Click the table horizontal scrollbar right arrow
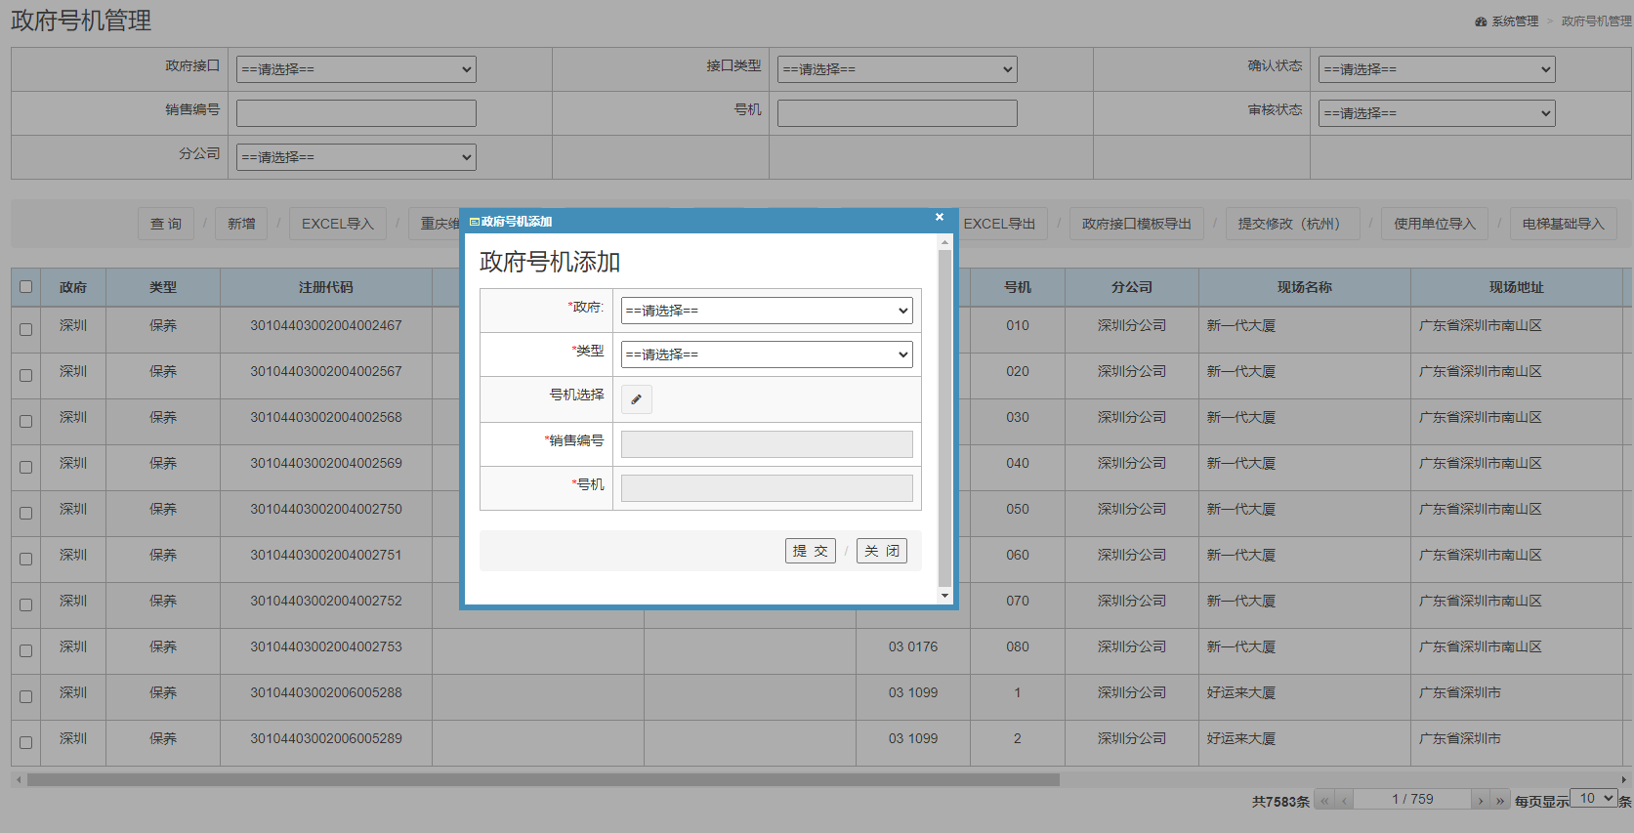 tap(1624, 780)
